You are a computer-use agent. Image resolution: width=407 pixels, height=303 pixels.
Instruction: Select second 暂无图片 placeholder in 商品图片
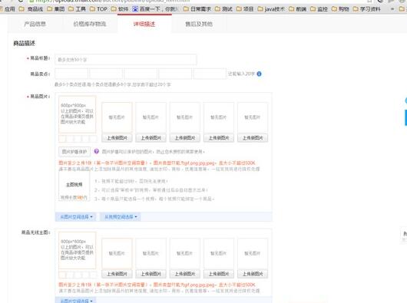pyautogui.click(x=151, y=117)
